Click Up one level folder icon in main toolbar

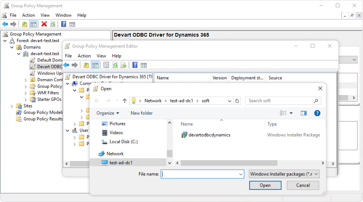(25, 24)
